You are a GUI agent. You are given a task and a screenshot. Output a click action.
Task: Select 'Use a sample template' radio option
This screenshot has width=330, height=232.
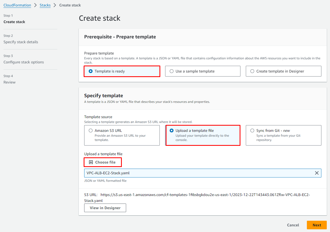tap(172, 71)
